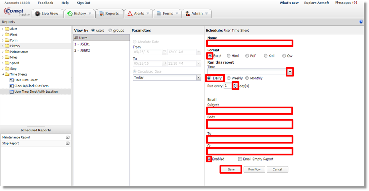Click the Alert folder icon
Screen dimensions: 369x191
pos(7,29)
